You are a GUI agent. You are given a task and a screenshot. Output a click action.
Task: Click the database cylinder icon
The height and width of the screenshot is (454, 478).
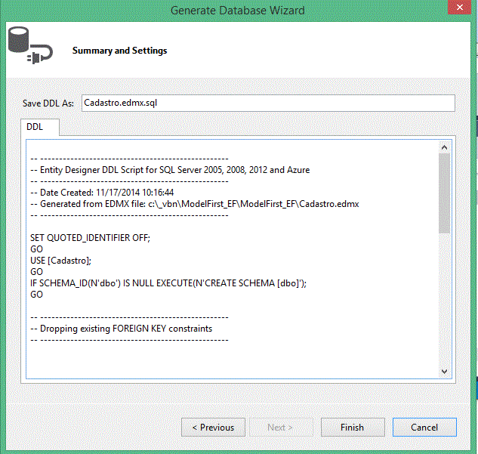click(x=19, y=39)
